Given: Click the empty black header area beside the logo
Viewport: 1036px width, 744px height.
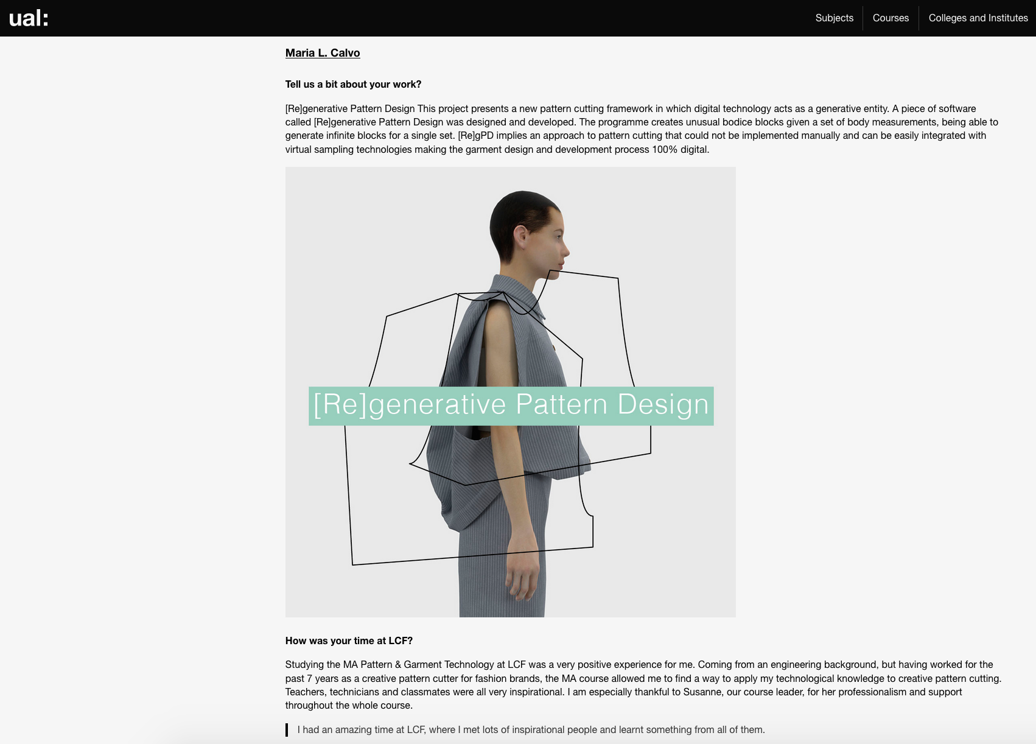Looking at the screenshot, I should (x=426, y=18).
